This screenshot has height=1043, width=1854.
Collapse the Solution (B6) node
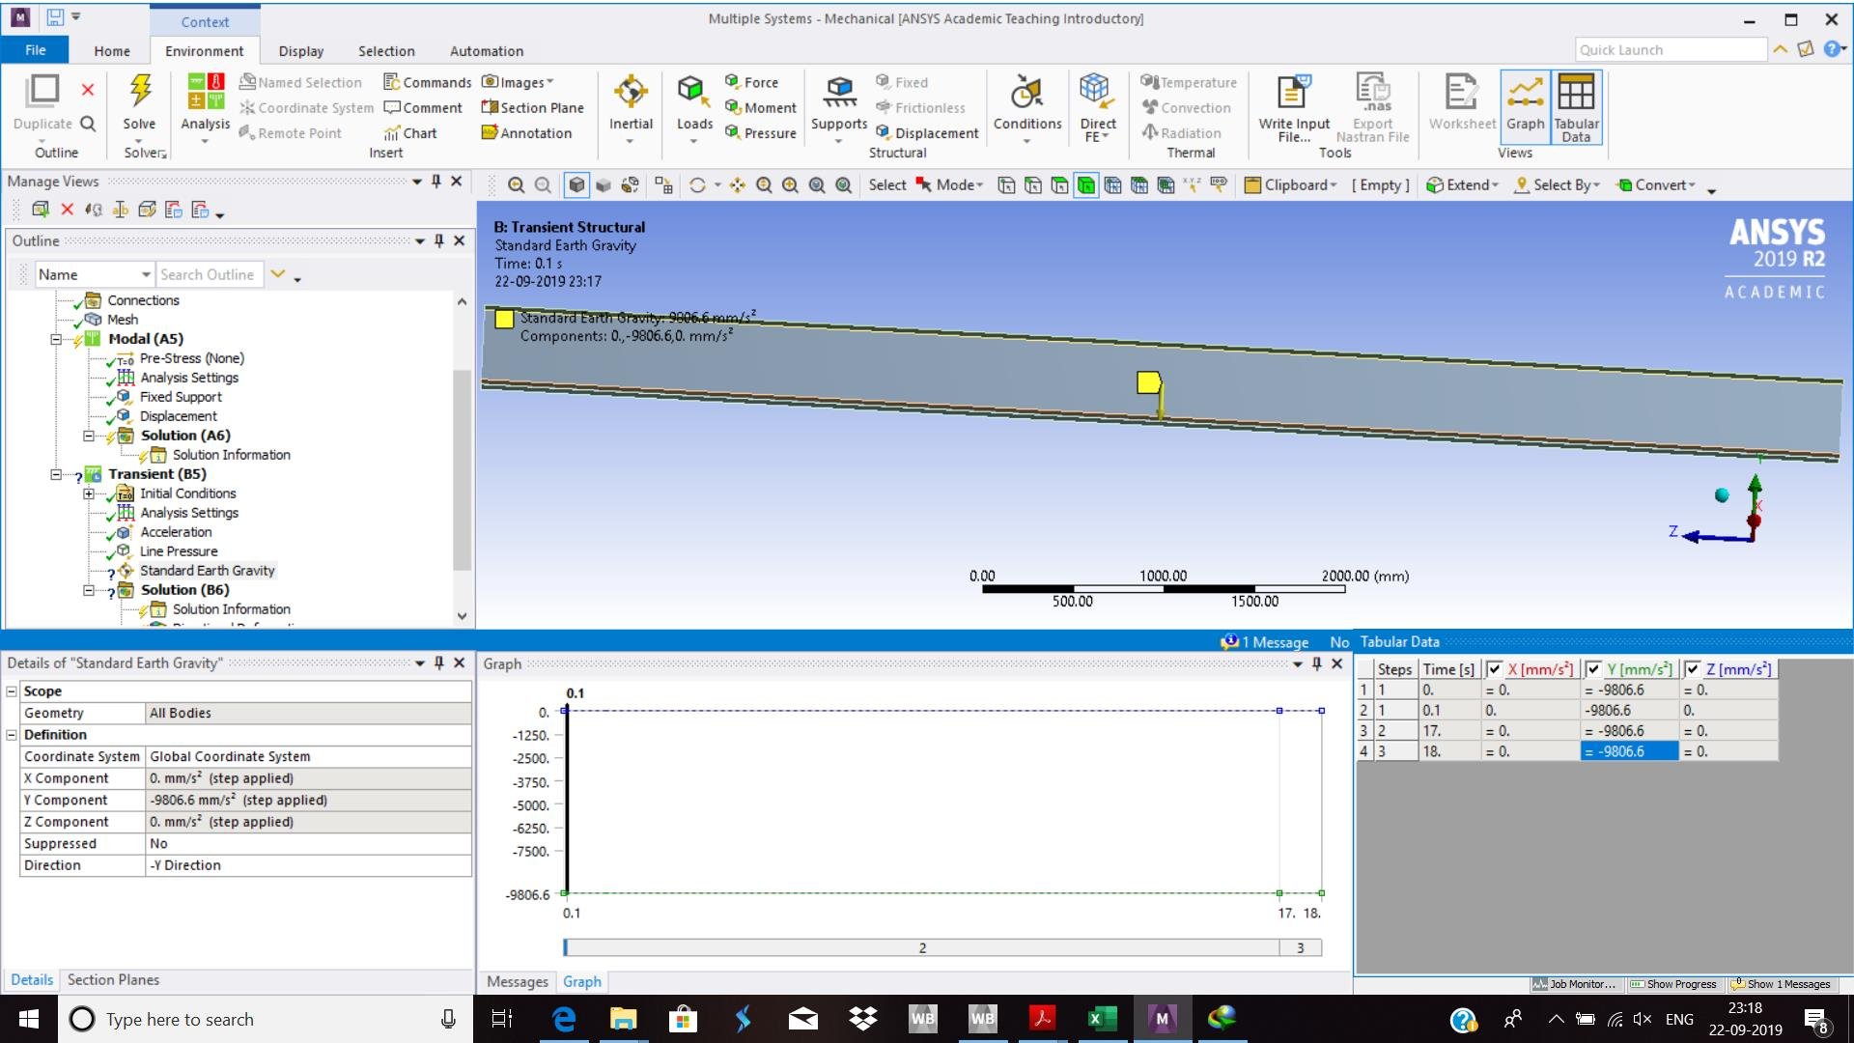click(89, 590)
